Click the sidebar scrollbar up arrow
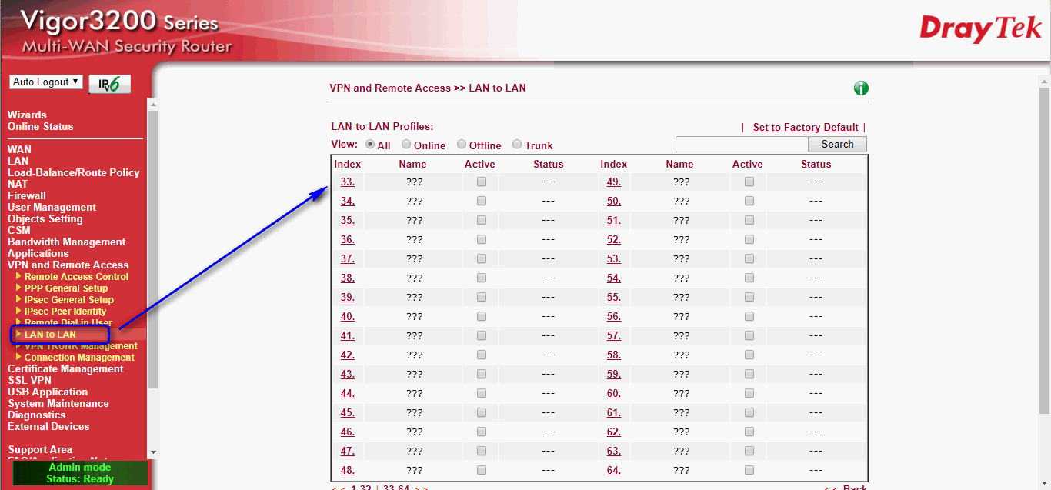1051x490 pixels. [x=152, y=105]
